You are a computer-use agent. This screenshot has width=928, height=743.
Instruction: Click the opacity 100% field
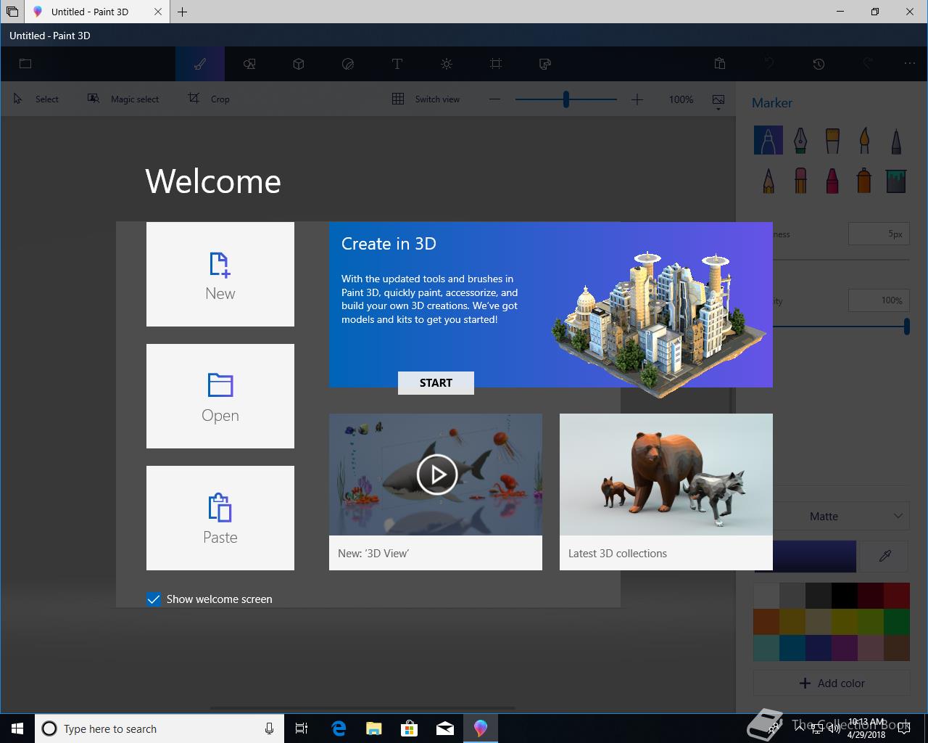pos(879,300)
